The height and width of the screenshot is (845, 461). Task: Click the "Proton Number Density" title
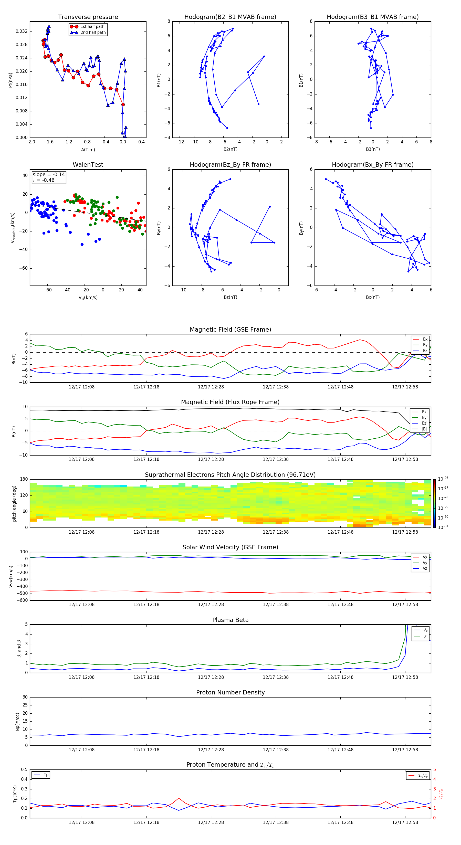(230, 692)
